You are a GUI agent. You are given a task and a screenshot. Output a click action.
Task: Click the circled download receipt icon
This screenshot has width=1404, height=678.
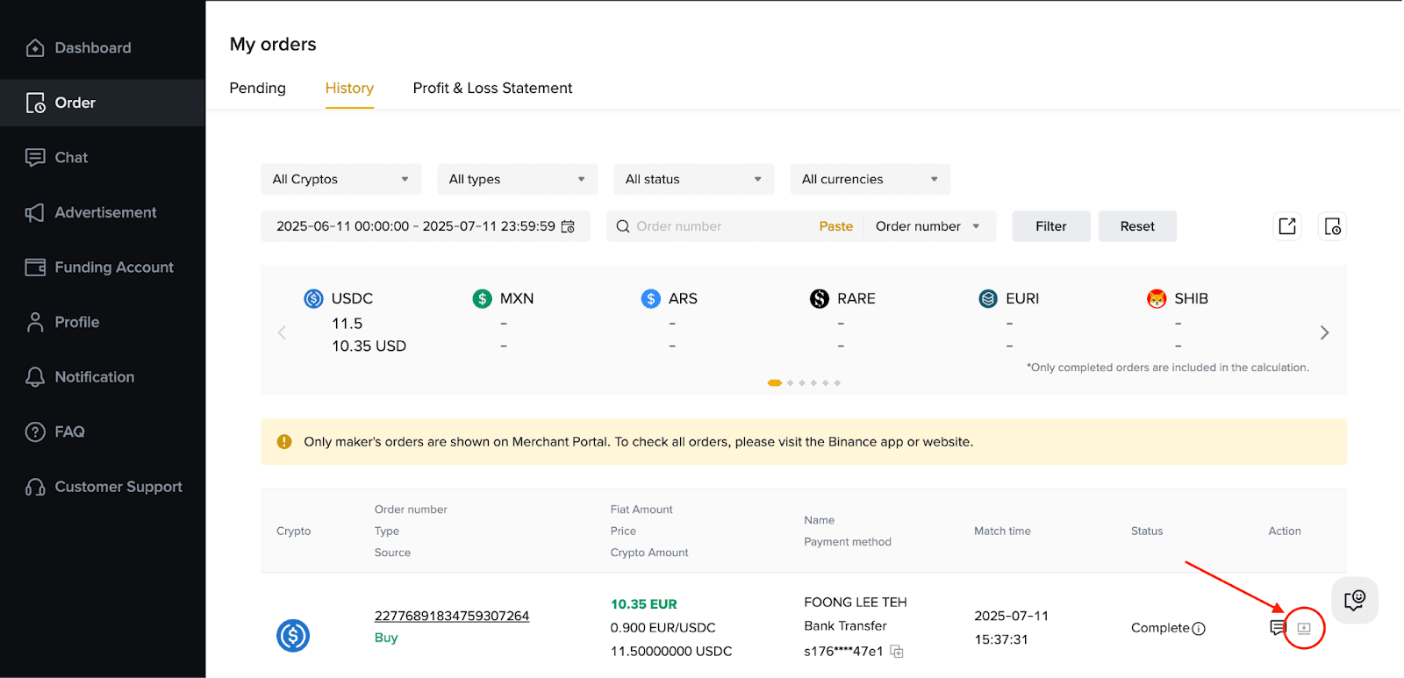coord(1304,628)
